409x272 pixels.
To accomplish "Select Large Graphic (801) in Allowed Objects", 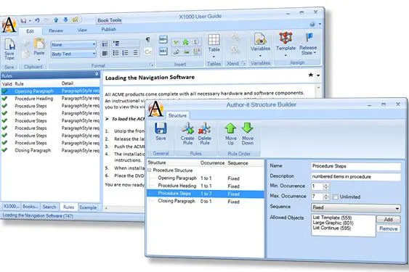I will click(333, 223).
